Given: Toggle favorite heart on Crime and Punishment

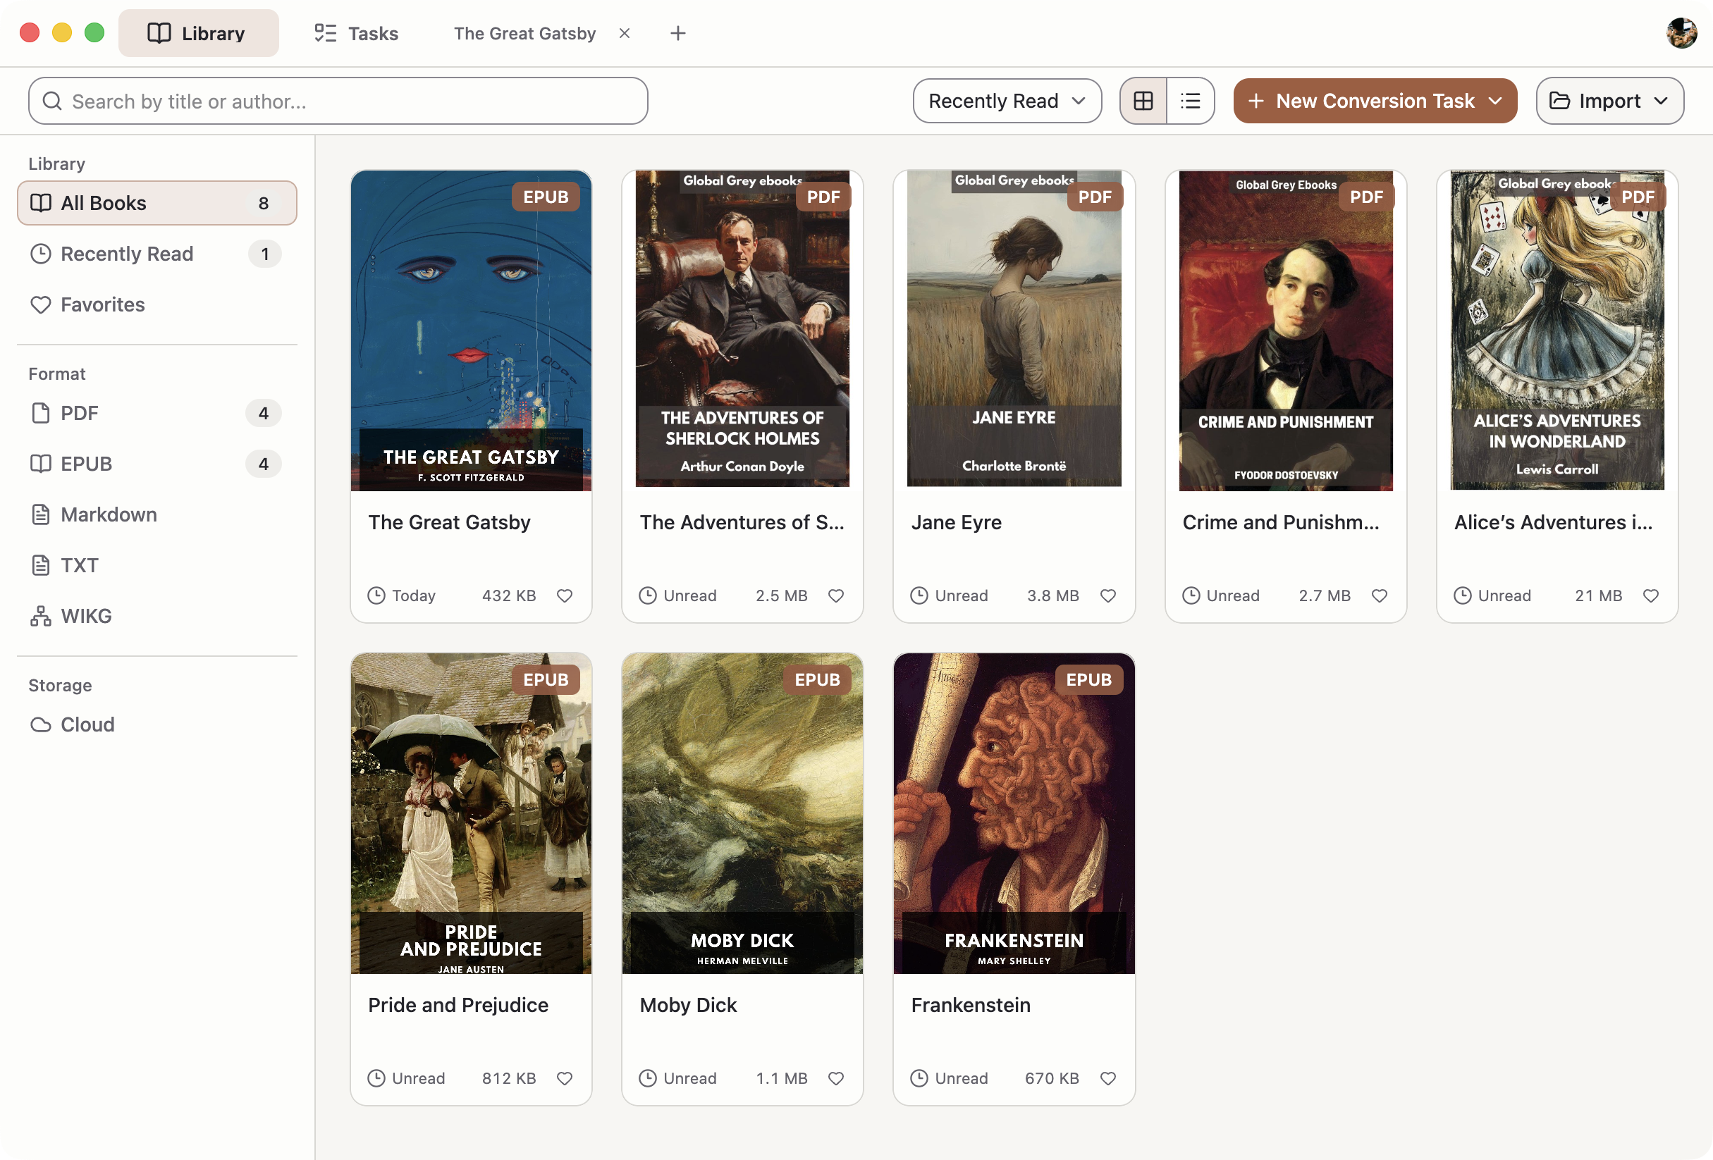Looking at the screenshot, I should (x=1379, y=596).
